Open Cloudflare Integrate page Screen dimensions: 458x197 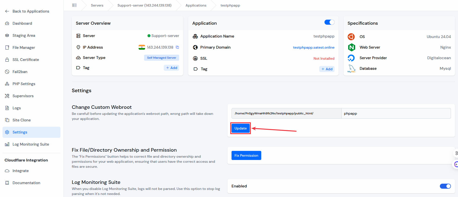pos(31,171)
